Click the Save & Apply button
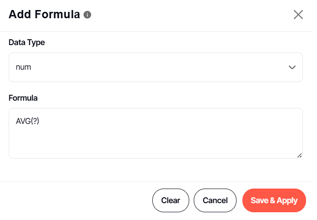The image size is (317, 220). tap(274, 200)
